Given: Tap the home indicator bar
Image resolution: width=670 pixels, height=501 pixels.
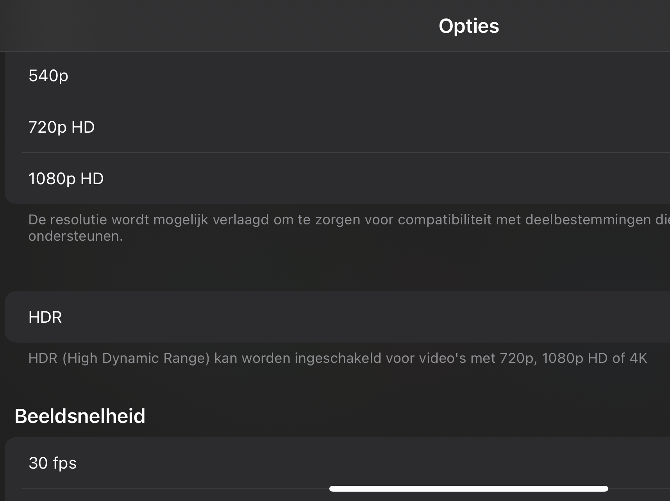Looking at the screenshot, I should coord(468,489).
